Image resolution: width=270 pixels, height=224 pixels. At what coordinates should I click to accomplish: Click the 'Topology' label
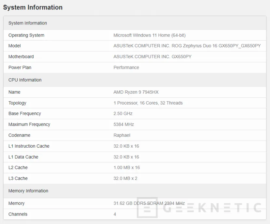pyautogui.click(x=17, y=103)
